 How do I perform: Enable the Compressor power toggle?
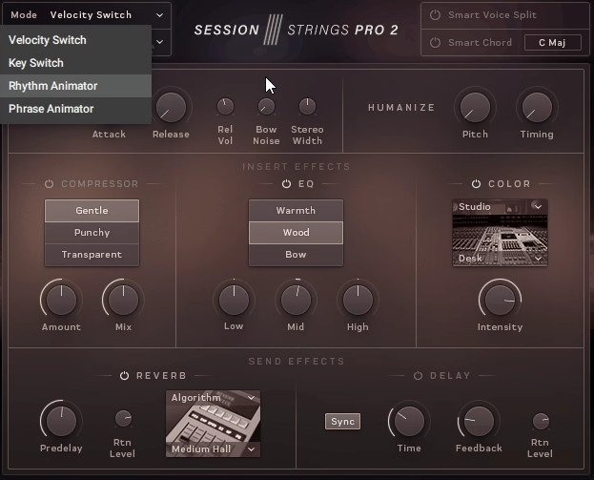tap(49, 184)
